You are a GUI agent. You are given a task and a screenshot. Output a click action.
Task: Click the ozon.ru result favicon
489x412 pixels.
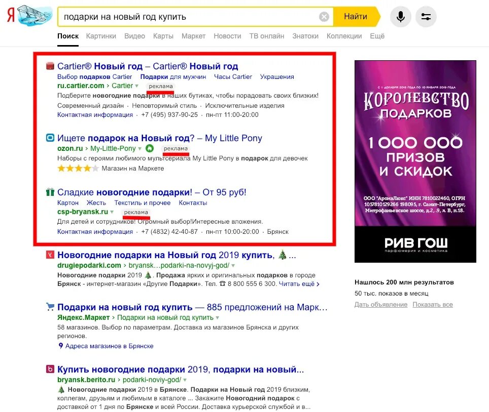point(50,138)
